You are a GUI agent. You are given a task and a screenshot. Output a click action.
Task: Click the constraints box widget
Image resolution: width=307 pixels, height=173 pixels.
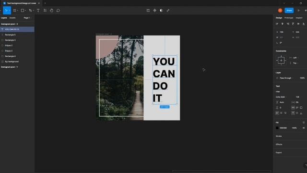tap(281, 61)
